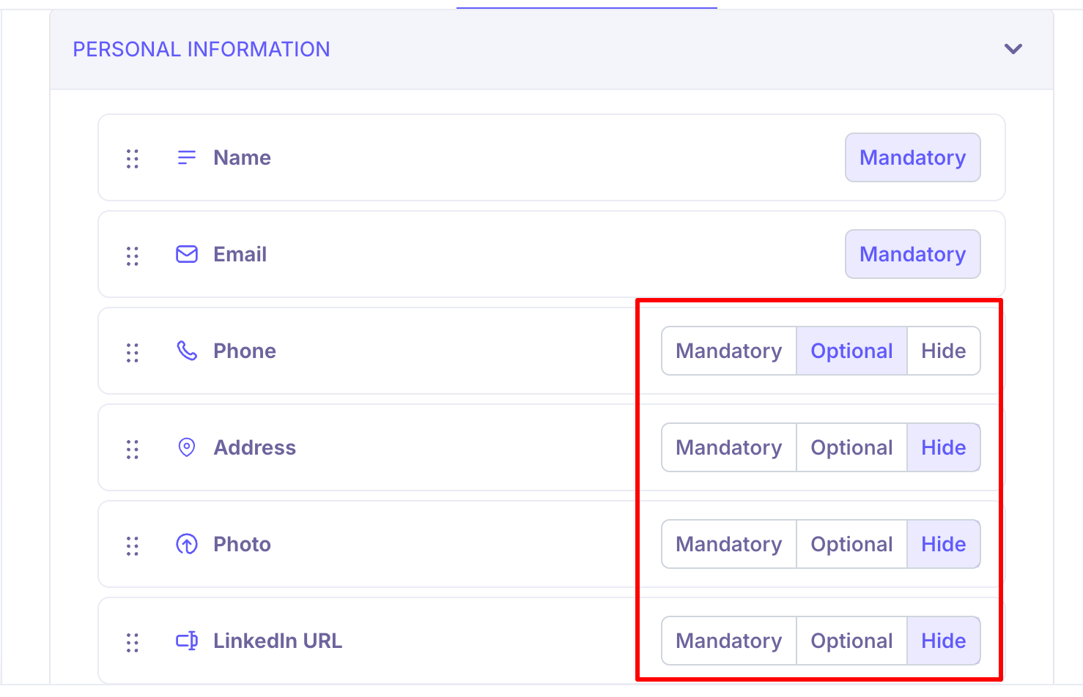Screen dimensions: 1083x697
Task: Make LinkedIn URL field Optional
Action: click(x=851, y=641)
